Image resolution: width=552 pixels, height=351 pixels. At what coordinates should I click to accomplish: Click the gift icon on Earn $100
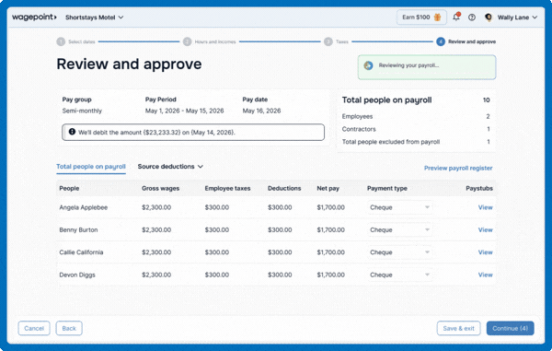pos(437,18)
